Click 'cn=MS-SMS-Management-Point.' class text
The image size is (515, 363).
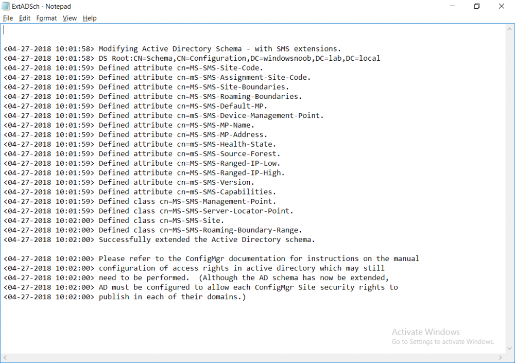click(x=218, y=201)
